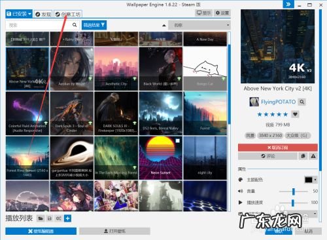Focus the wallpaper search field
Image resolution: width=327 pixels, height=240 pixels.
click(x=39, y=25)
